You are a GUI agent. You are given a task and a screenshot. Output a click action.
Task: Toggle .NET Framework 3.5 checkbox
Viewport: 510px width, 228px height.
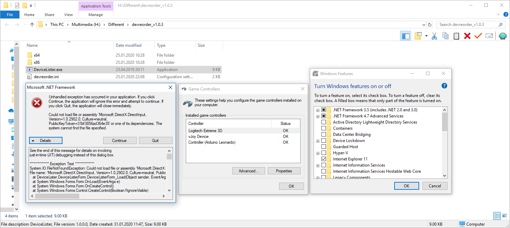pos(323,110)
